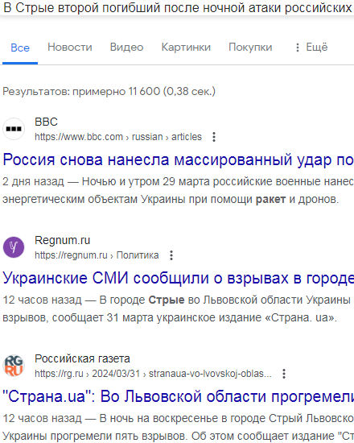The height and width of the screenshot is (443, 354).
Task: Open the Российская газета RG.RU favicon
Action: pyautogui.click(x=14, y=366)
